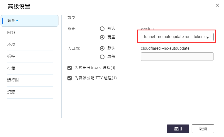Viewport: 224px width, 137px height.
Task: Switch to the 环境 tab
Action: click(30, 44)
